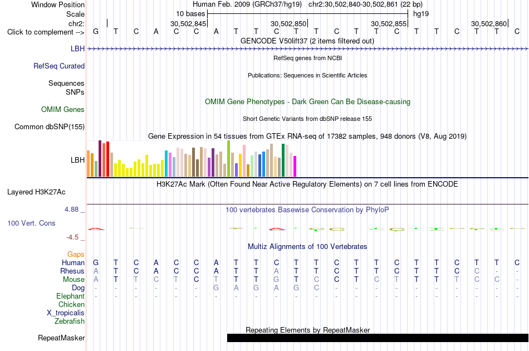Click the hg19 label next to scale bar

click(x=421, y=14)
